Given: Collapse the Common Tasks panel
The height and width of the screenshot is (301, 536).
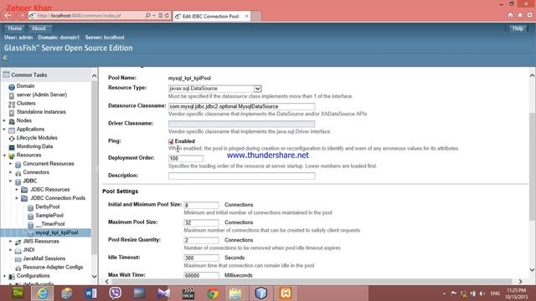Looking at the screenshot, I should point(94,76).
